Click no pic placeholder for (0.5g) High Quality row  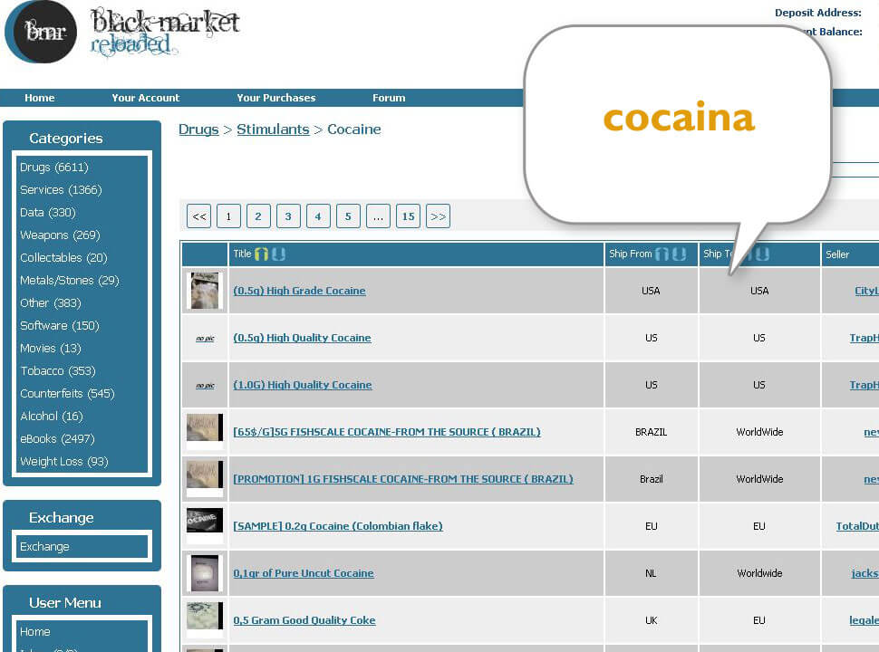[x=205, y=339]
